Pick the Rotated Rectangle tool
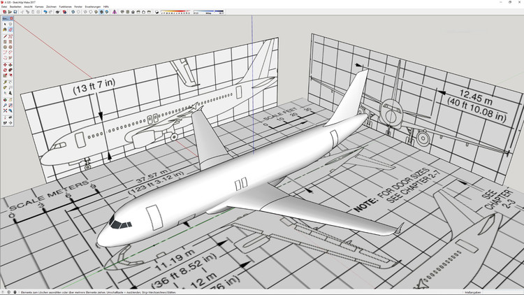This screenshot has width=524, height=295. point(10,41)
